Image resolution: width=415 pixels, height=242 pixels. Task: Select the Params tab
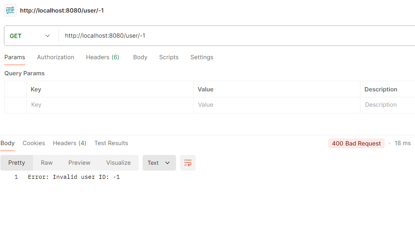15,57
